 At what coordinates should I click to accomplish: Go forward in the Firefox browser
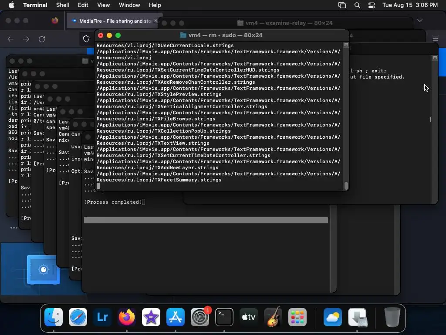click(x=26, y=39)
